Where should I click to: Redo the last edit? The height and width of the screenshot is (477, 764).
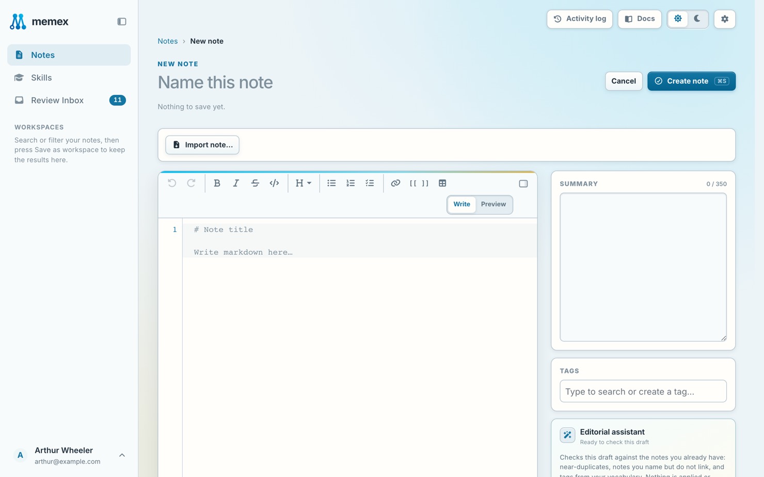point(191,183)
